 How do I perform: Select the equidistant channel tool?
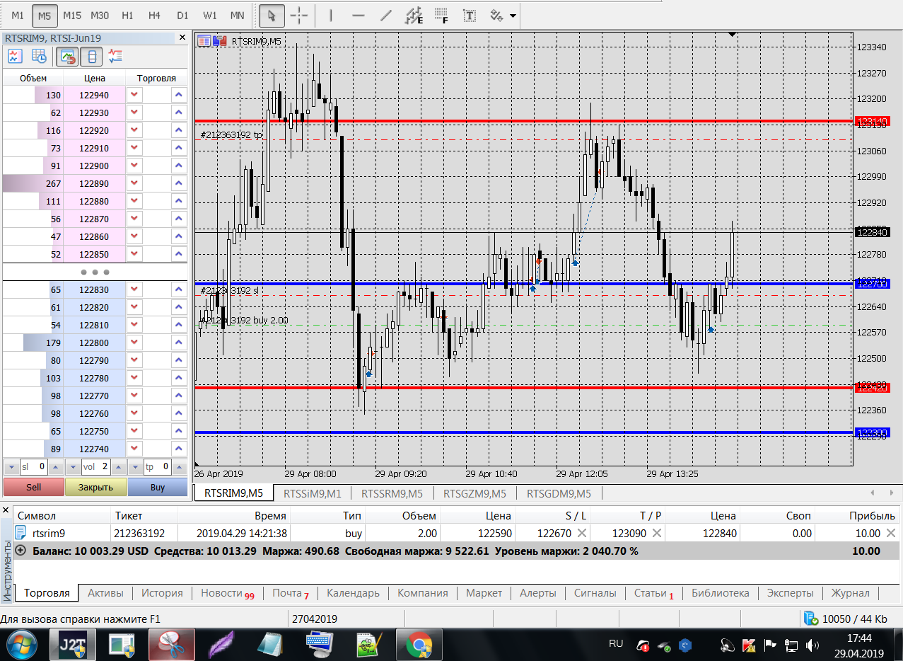[414, 15]
